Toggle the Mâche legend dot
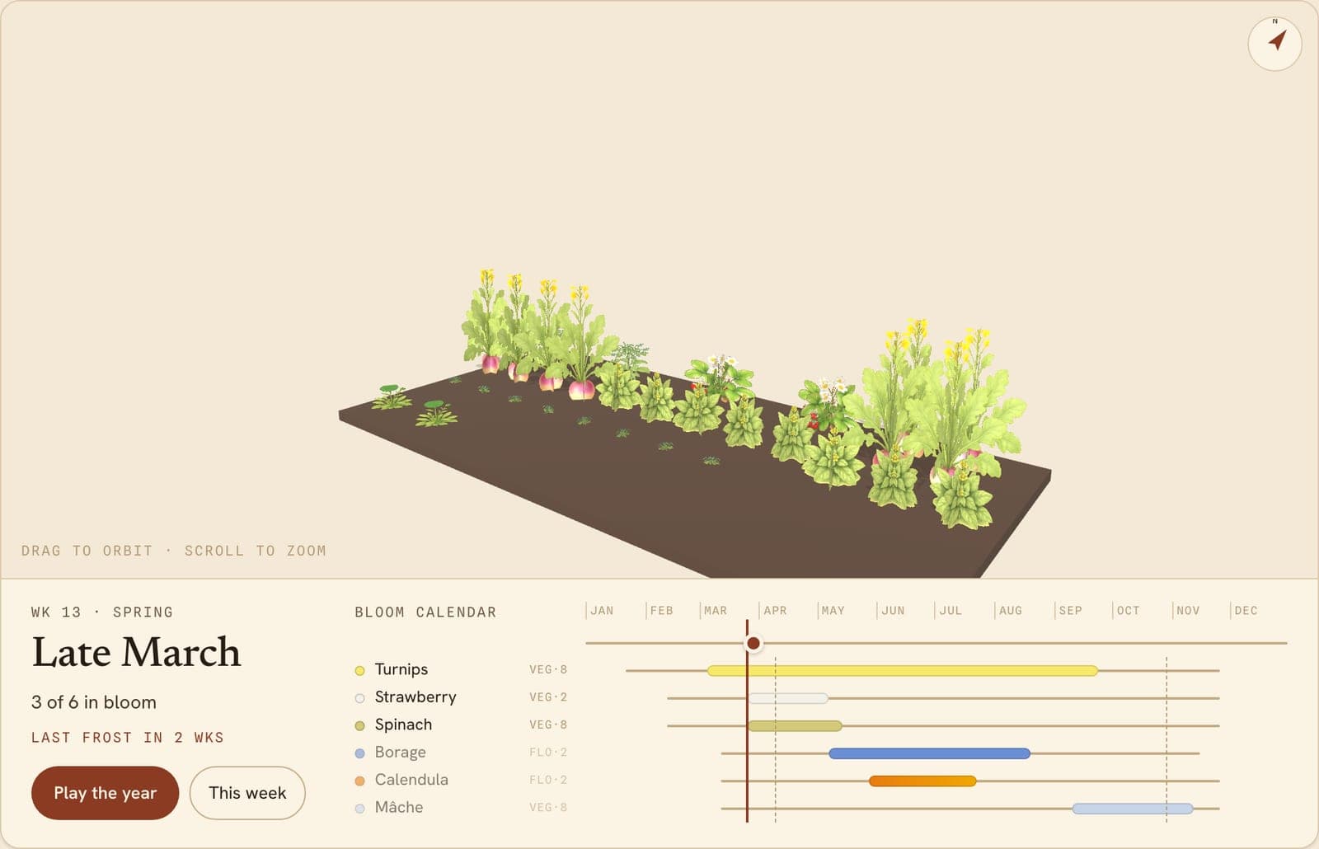Image resolution: width=1319 pixels, height=849 pixels. [359, 808]
